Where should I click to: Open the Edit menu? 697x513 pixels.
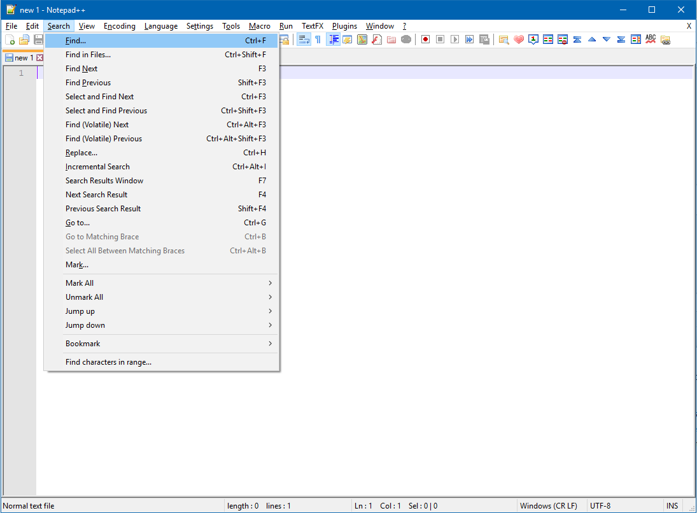tap(32, 26)
